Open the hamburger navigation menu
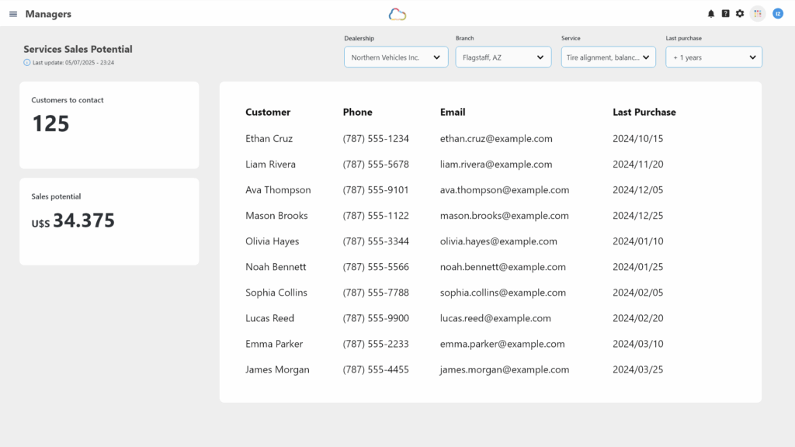The width and height of the screenshot is (795, 447). tap(13, 14)
